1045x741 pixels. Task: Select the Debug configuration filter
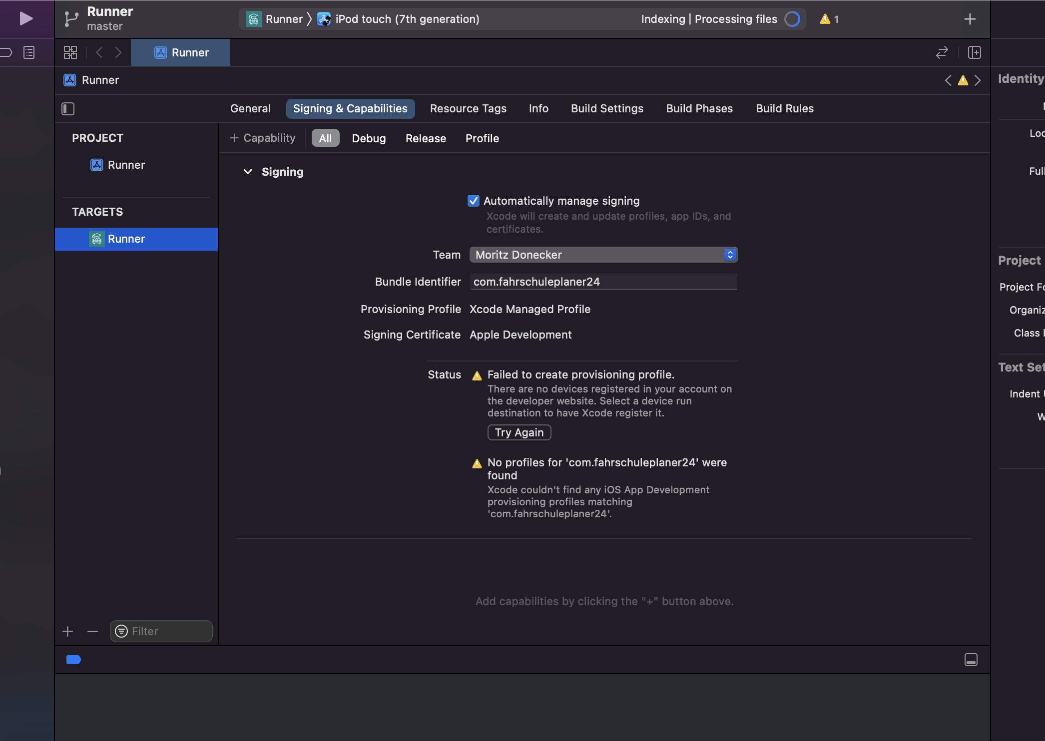click(x=368, y=138)
